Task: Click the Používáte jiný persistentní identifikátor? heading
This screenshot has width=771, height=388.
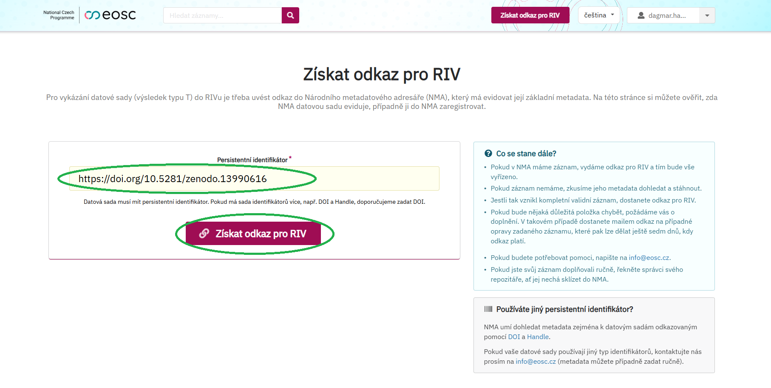Action: [564, 309]
